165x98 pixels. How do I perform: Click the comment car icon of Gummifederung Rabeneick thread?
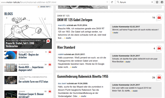(x=159, y=77)
